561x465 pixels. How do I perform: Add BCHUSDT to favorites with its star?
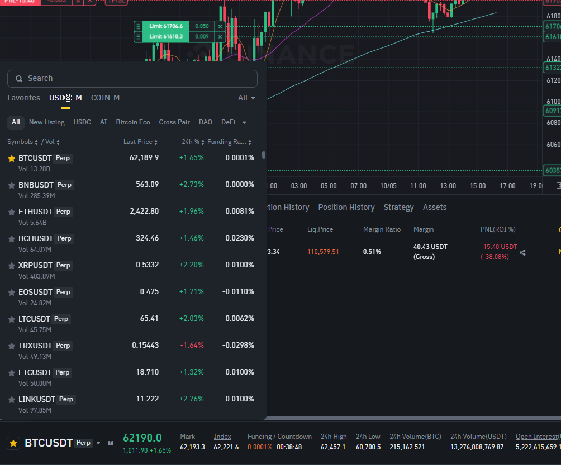[12, 239]
